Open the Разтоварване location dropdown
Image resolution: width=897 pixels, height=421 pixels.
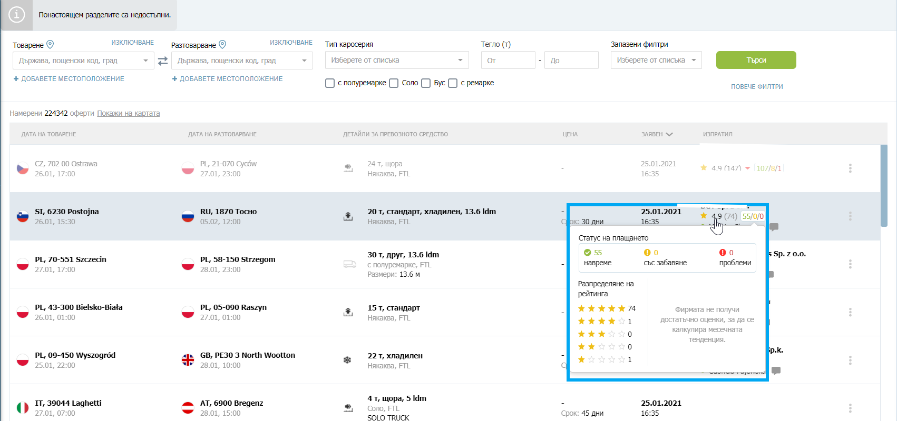(242, 61)
